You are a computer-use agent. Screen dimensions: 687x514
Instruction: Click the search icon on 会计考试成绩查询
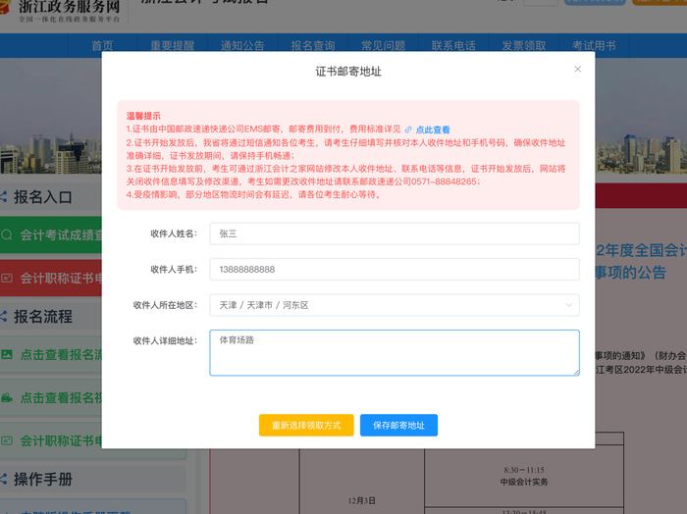tap(8, 235)
